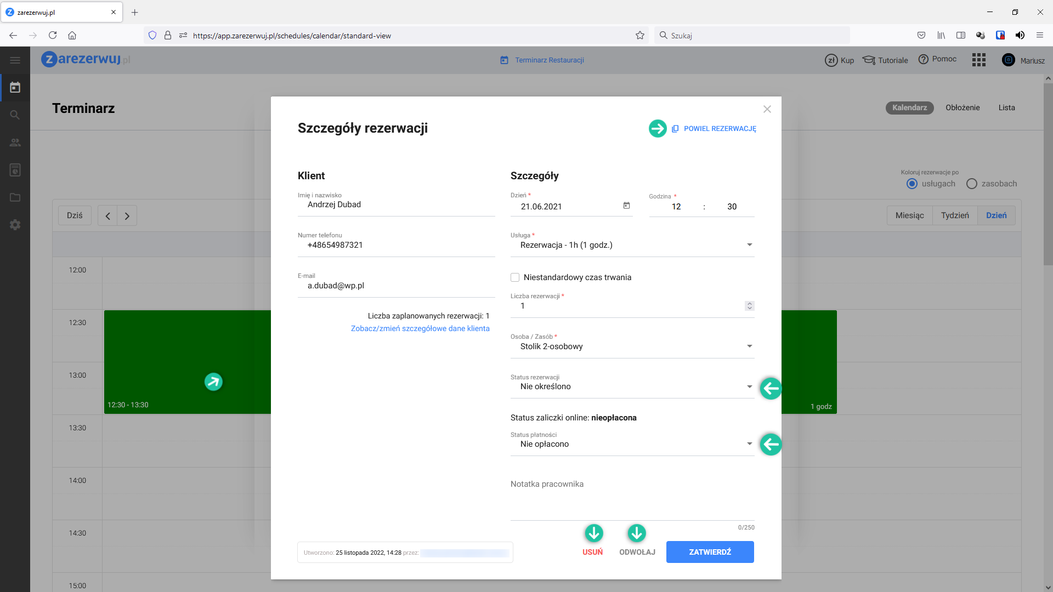Viewport: 1053px width, 592px height.
Task: Click the copy icon next to Powiel rezerwację
Action: 675,129
